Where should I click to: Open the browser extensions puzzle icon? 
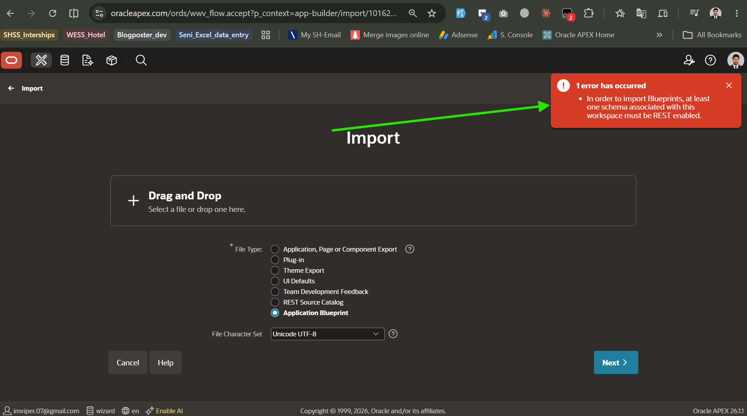point(588,13)
